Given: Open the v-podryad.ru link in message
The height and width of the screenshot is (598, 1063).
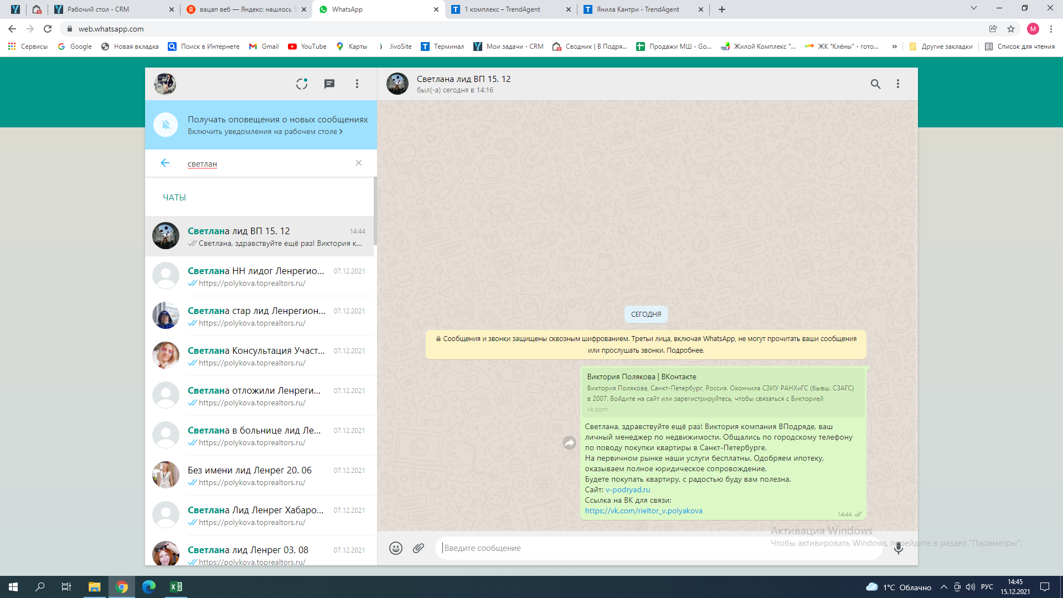Looking at the screenshot, I should point(628,490).
